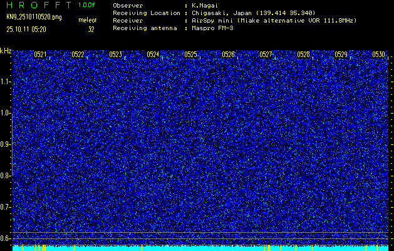Click the kHz axis unit label
Screen dimensions: 394x251
click(x=6, y=51)
